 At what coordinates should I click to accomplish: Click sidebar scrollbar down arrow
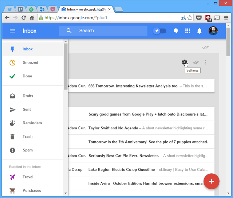click(x=66, y=193)
